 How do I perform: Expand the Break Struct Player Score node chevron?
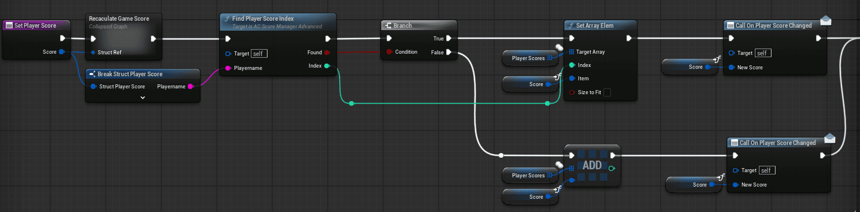point(143,98)
